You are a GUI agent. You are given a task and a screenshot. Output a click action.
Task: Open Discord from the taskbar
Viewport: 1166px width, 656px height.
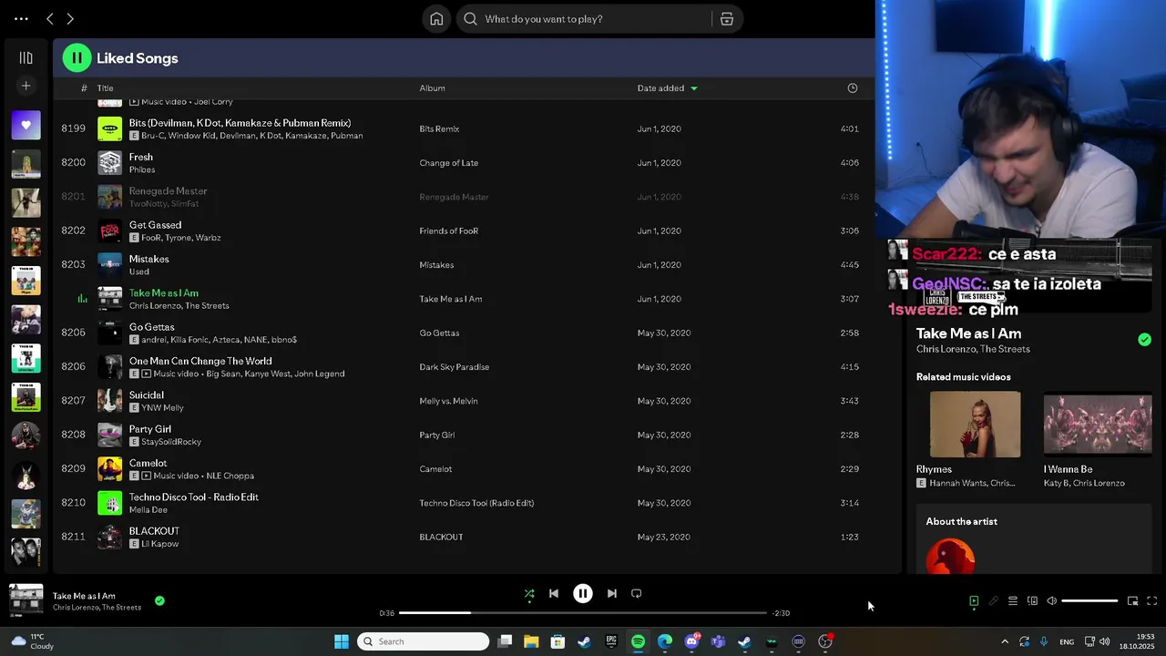[691, 641]
